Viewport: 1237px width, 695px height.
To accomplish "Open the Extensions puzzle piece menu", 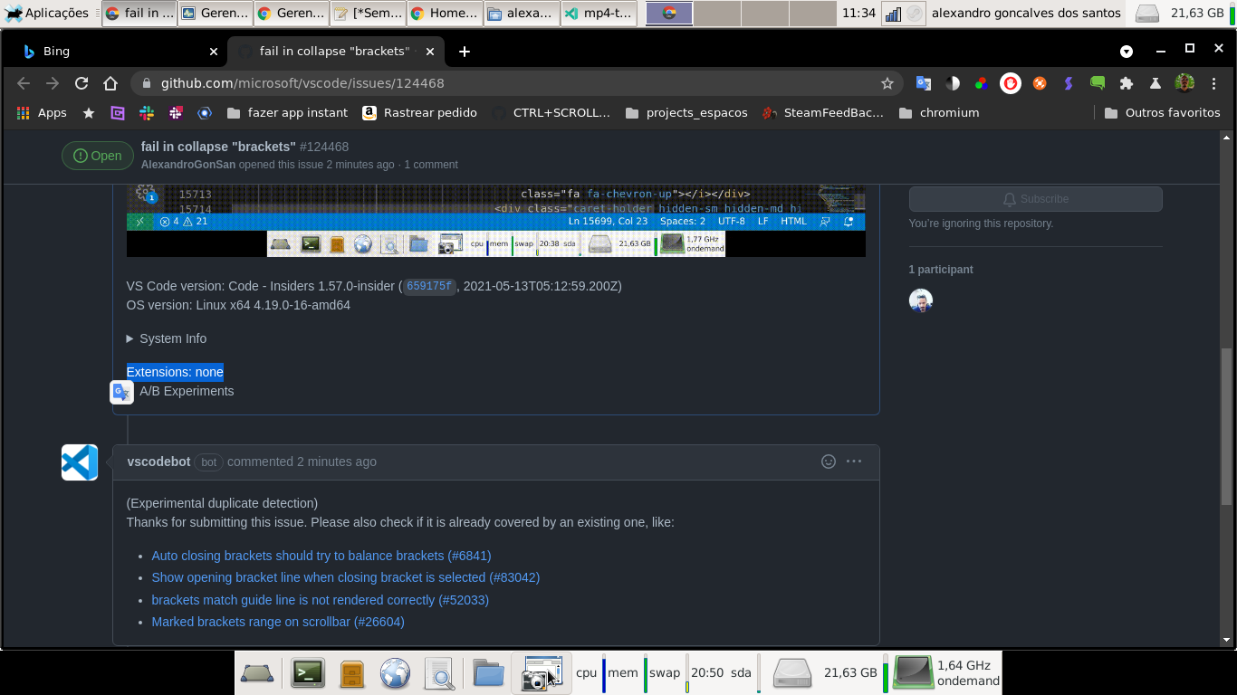I will coord(1127,83).
